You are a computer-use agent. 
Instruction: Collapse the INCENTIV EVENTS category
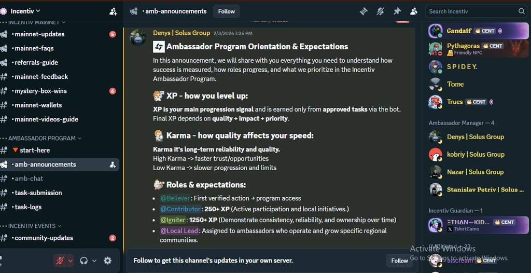35,226
